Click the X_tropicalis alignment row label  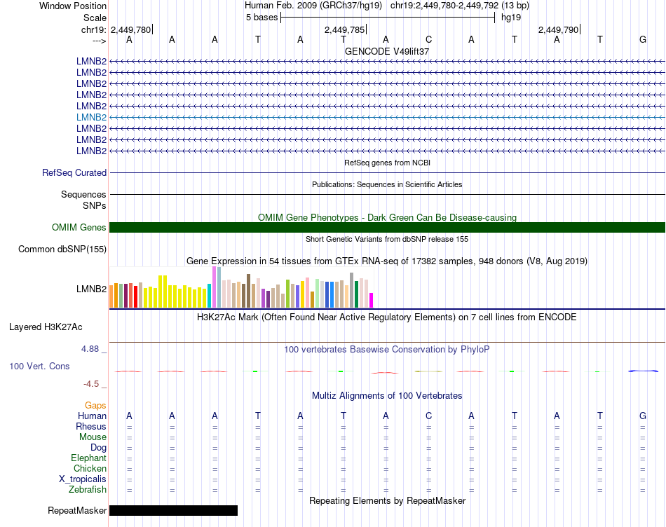pyautogui.click(x=83, y=479)
